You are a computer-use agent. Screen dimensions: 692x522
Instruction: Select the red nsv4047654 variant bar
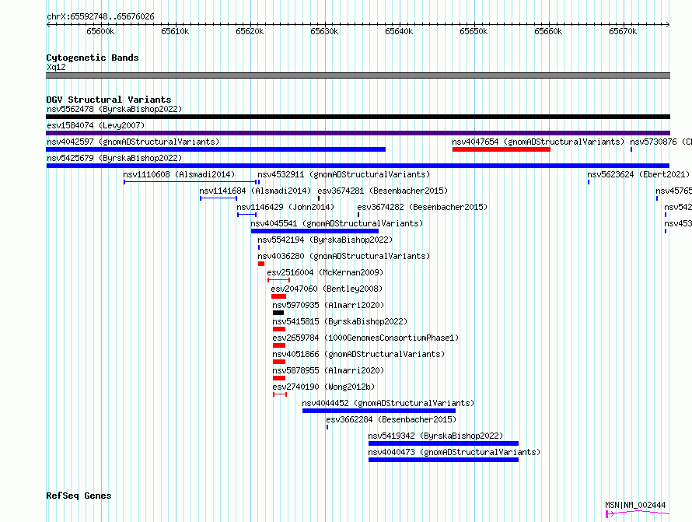502,149
